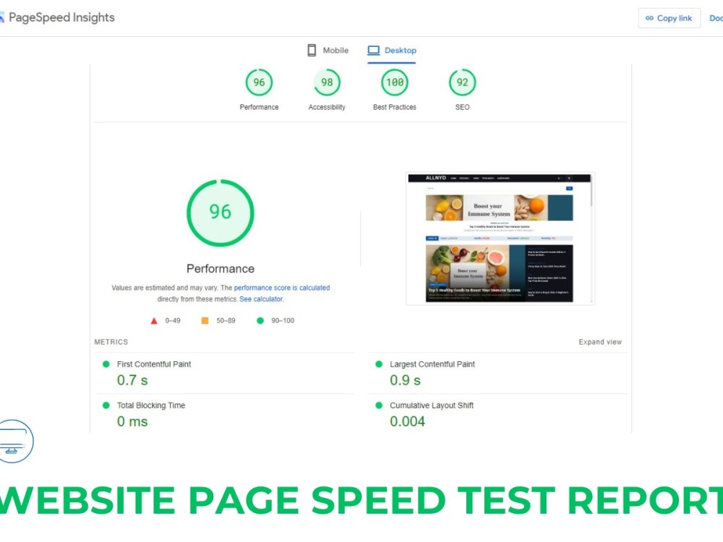Click the green circle 90–100 legend icon
Image resolution: width=723 pixels, height=542 pixels.
[x=260, y=320]
